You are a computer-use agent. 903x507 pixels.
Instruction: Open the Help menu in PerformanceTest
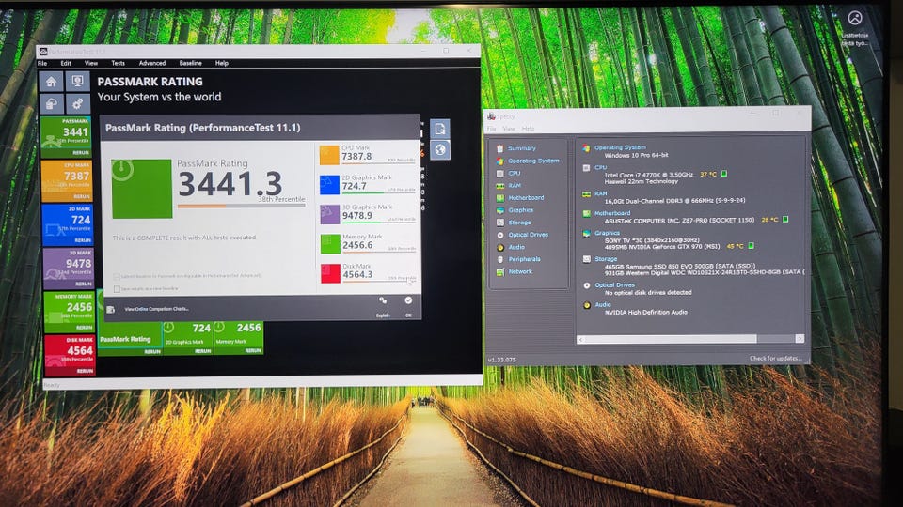[222, 63]
